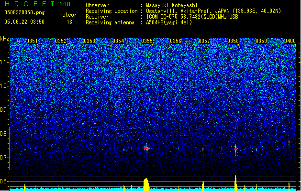Click the Ogata-vill. Akita-Pref. JAPAN location text
The image size is (301, 191).
[x=213, y=11]
